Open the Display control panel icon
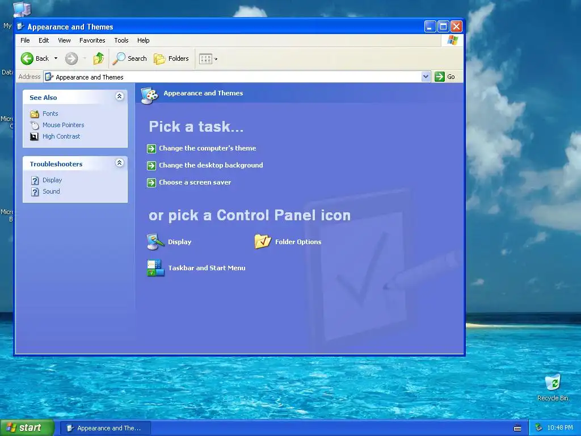 click(x=155, y=242)
